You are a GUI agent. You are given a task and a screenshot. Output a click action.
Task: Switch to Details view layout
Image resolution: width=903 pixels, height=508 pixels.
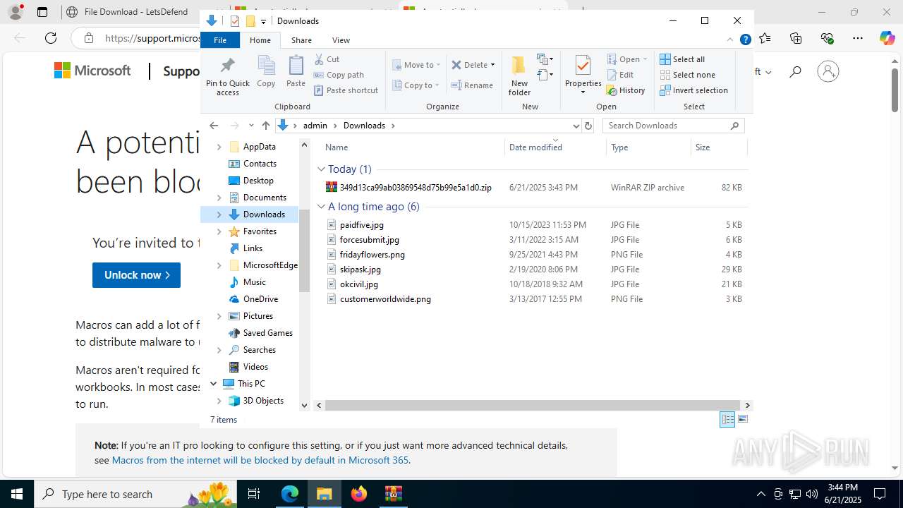point(727,419)
